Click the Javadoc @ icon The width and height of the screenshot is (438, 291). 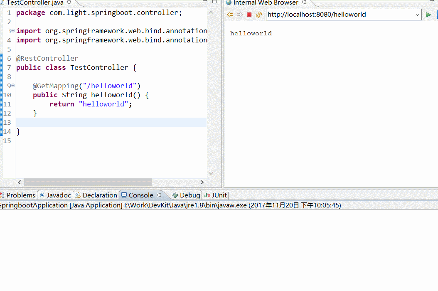[42, 195]
